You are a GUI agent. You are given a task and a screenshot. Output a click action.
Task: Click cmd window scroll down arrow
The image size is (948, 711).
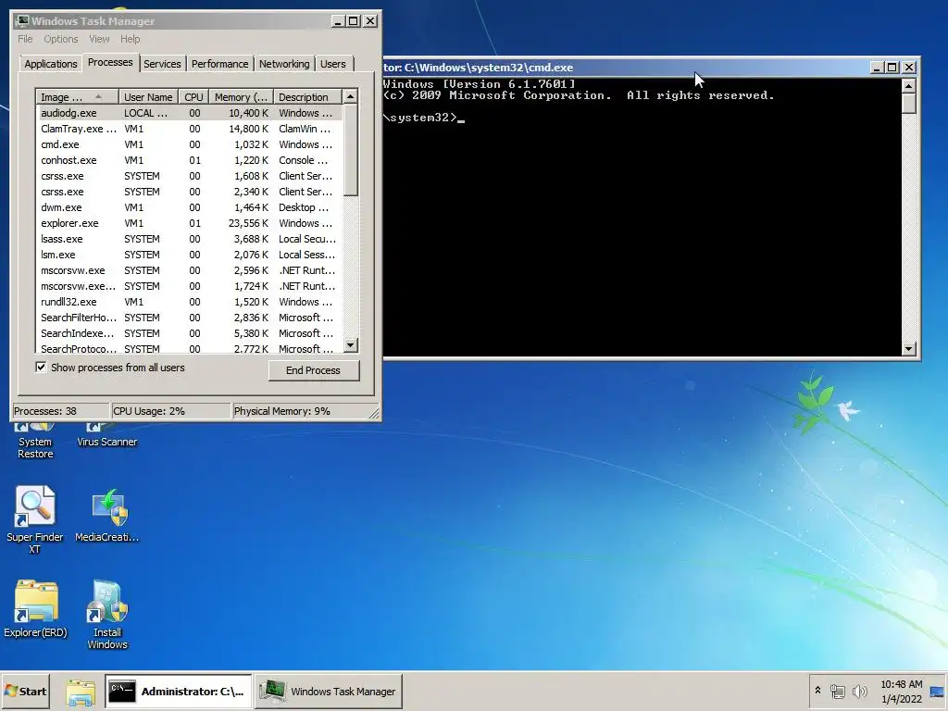909,348
